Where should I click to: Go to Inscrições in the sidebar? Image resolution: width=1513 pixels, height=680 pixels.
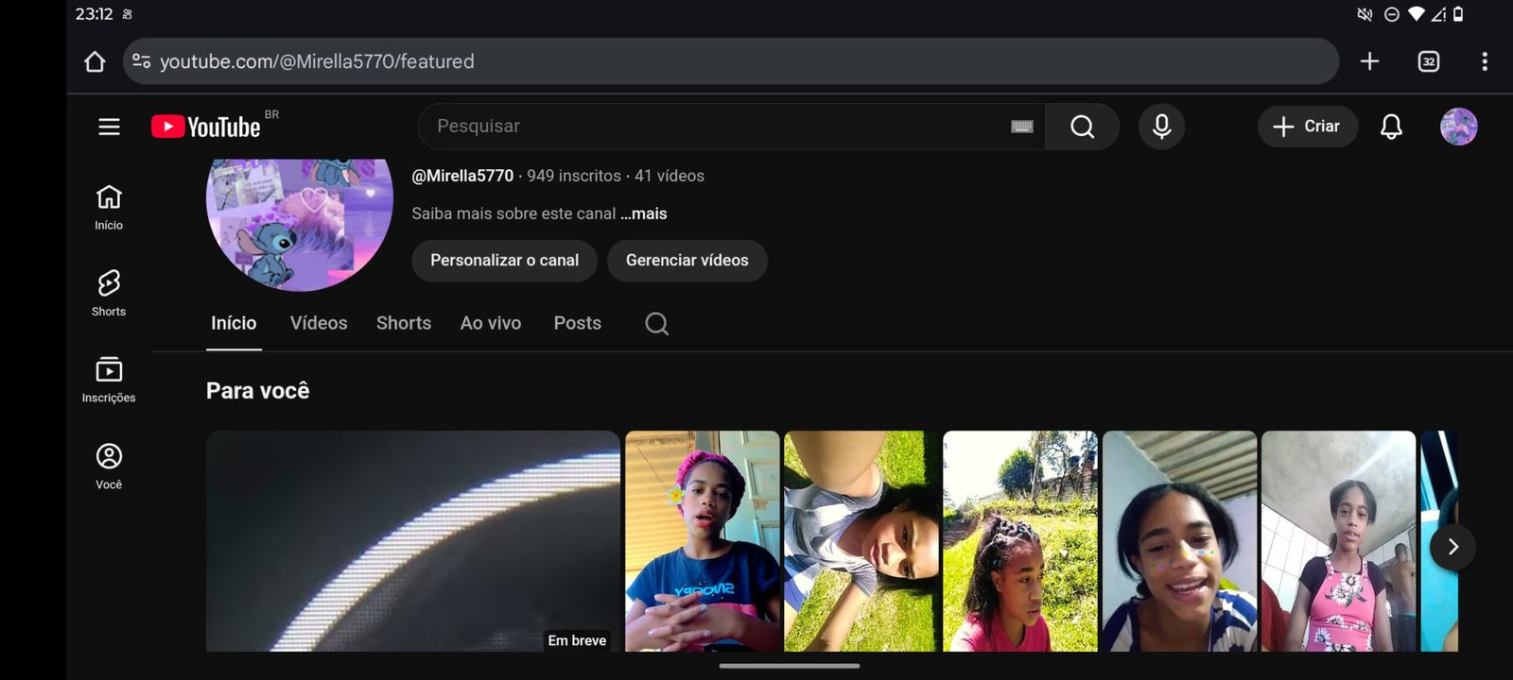[x=109, y=380]
